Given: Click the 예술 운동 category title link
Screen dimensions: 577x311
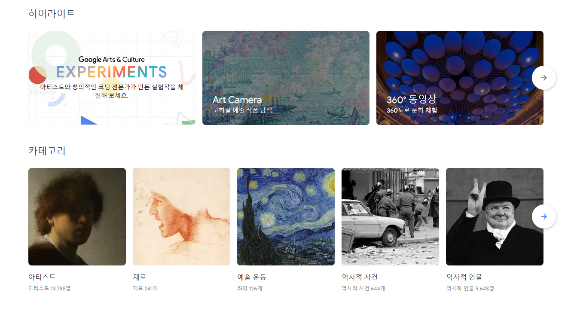Looking at the screenshot, I should [252, 277].
